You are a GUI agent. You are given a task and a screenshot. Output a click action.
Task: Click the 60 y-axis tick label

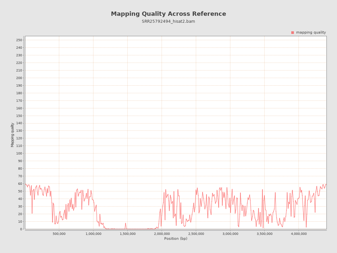pos(20,184)
